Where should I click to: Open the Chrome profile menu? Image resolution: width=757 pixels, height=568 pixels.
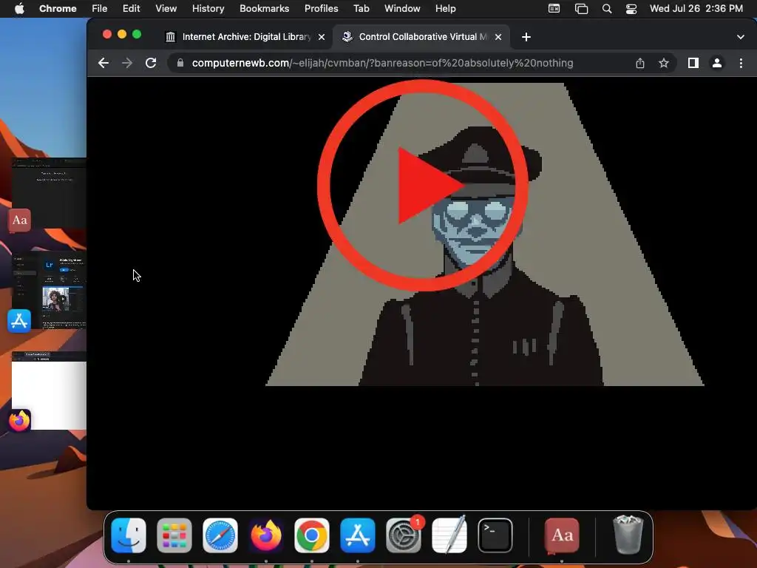pos(717,63)
